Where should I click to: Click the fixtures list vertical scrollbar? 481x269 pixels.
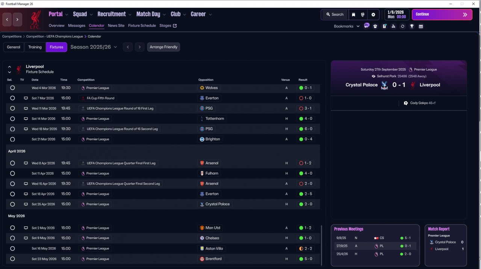point(322,245)
